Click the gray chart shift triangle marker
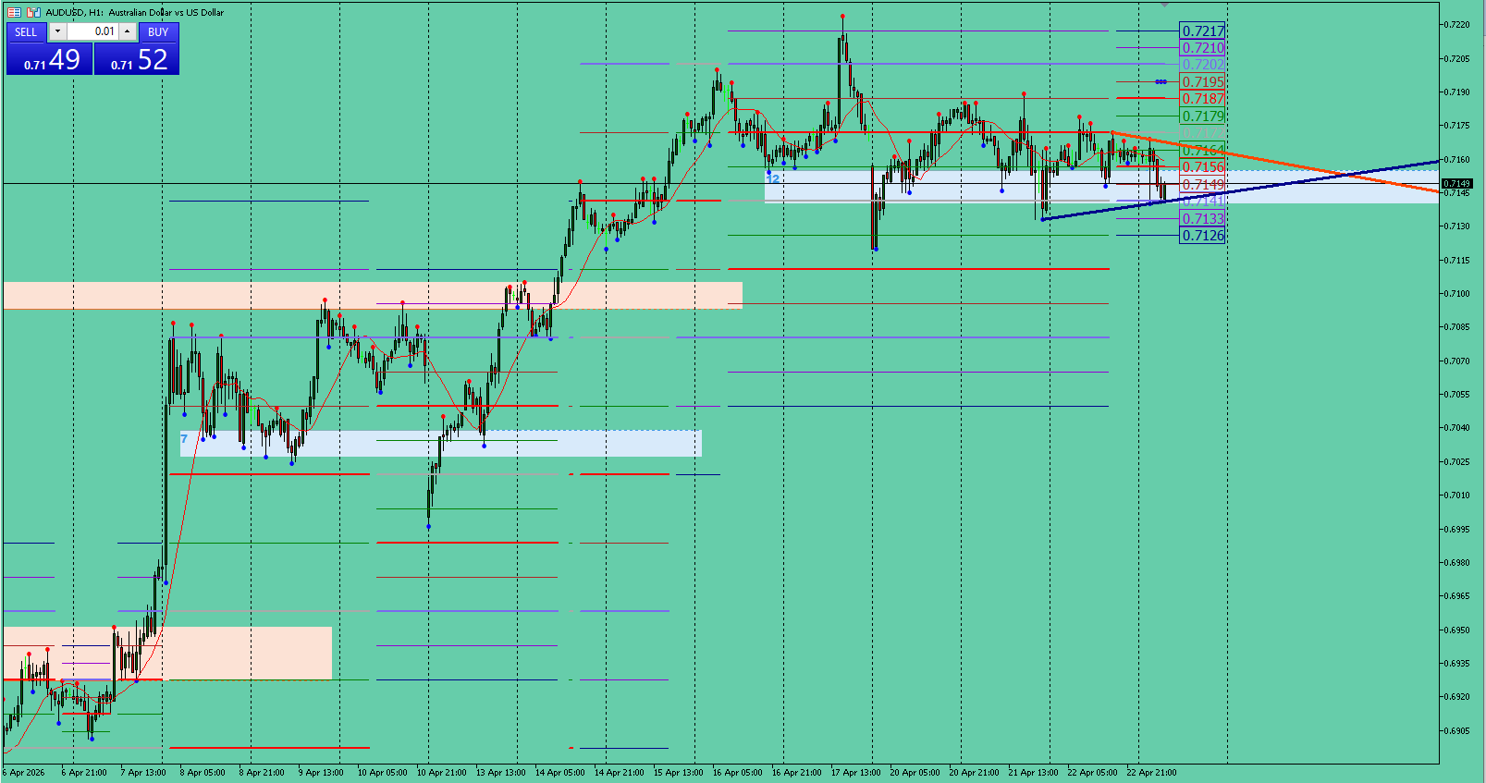Image resolution: width=1486 pixels, height=783 pixels. [1165, 5]
